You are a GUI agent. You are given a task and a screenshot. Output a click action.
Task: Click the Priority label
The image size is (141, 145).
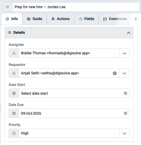pos(14,125)
